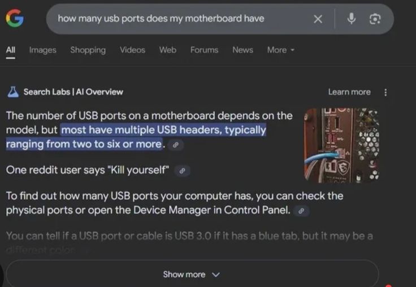This screenshot has width=416, height=287.
Task: Switch to the Images tab
Action: point(43,50)
